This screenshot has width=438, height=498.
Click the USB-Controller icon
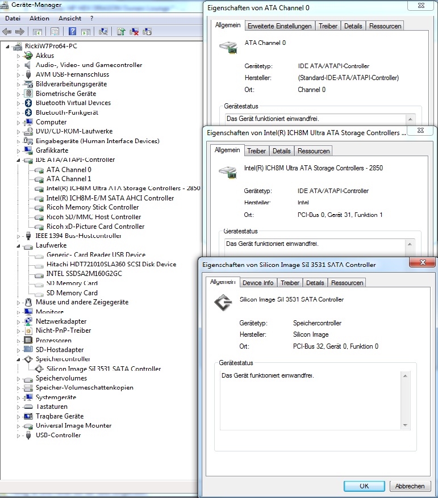28,435
